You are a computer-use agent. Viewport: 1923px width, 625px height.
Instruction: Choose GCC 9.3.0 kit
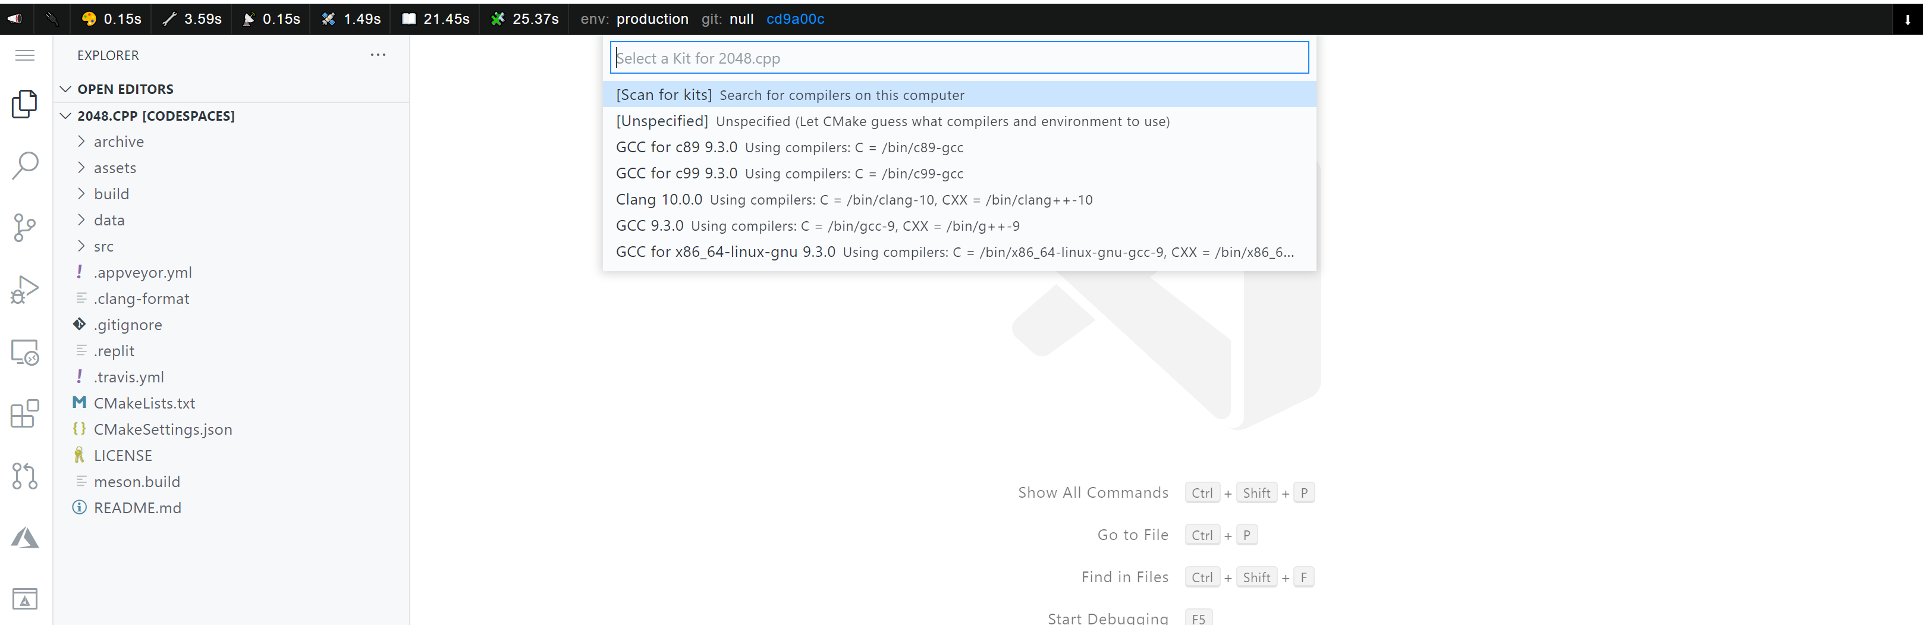pos(959,225)
